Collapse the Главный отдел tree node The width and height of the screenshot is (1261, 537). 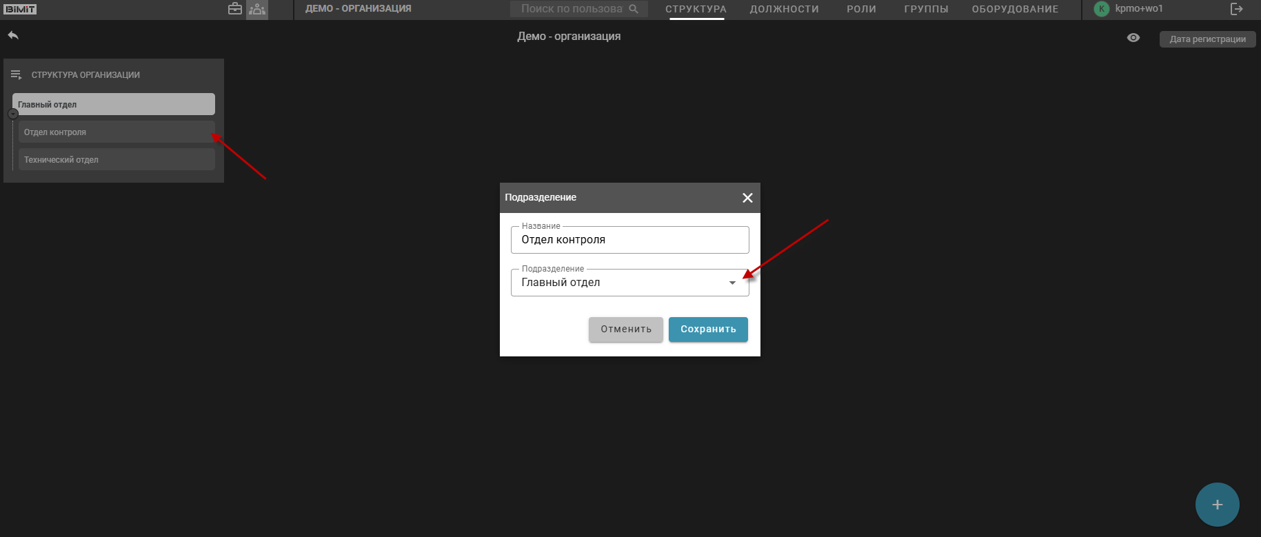(13, 114)
